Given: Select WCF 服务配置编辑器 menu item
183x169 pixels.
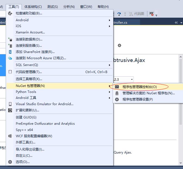Looking at the screenshot, I should pyautogui.click(x=60, y=136).
